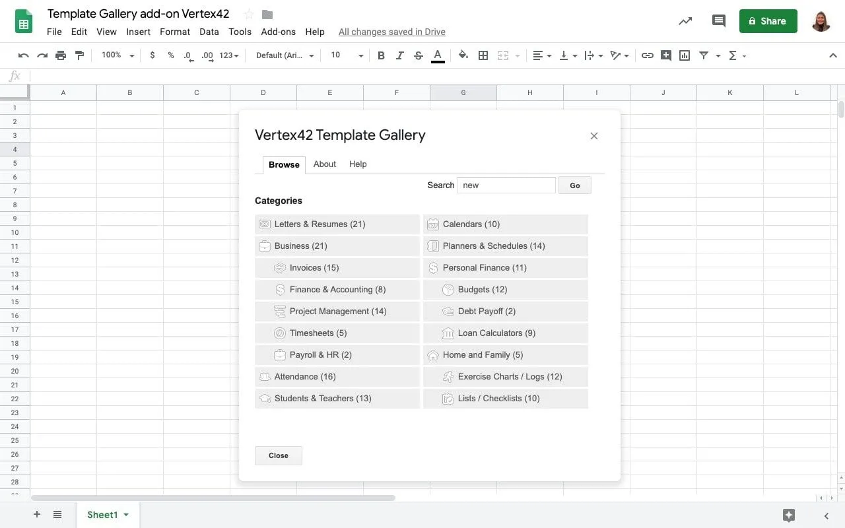This screenshot has width=845, height=528.
Task: Open the Add-ons menu
Action: (279, 32)
